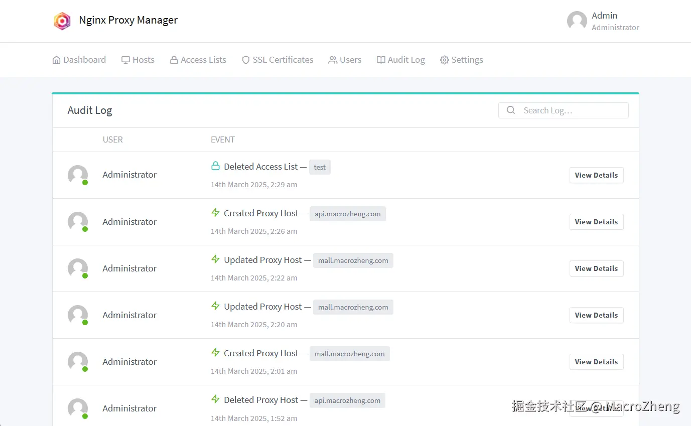Click the 'test' access list tag

320,167
